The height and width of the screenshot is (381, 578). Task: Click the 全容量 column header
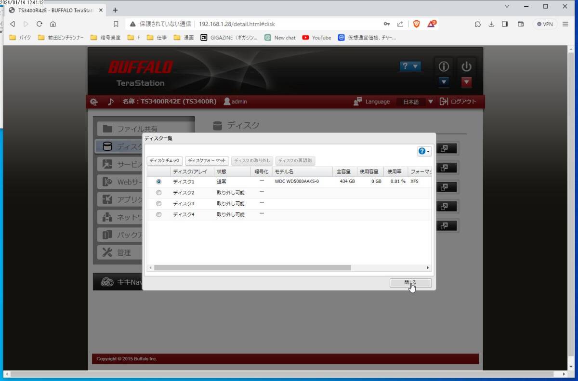345,171
